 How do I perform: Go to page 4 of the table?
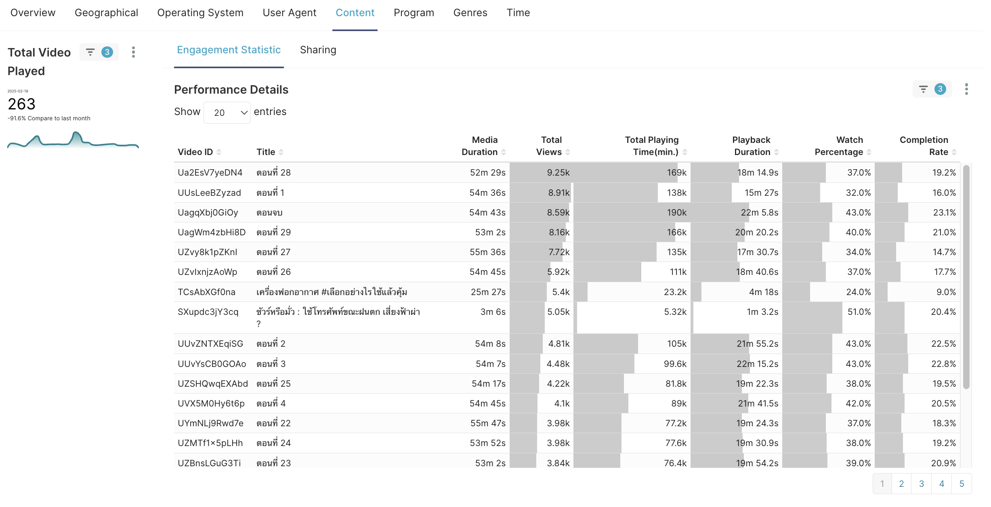pos(942,484)
